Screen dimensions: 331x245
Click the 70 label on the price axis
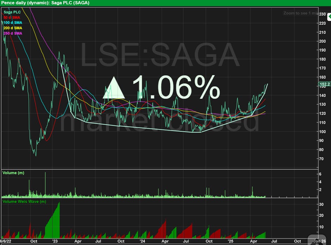click(x=321, y=159)
